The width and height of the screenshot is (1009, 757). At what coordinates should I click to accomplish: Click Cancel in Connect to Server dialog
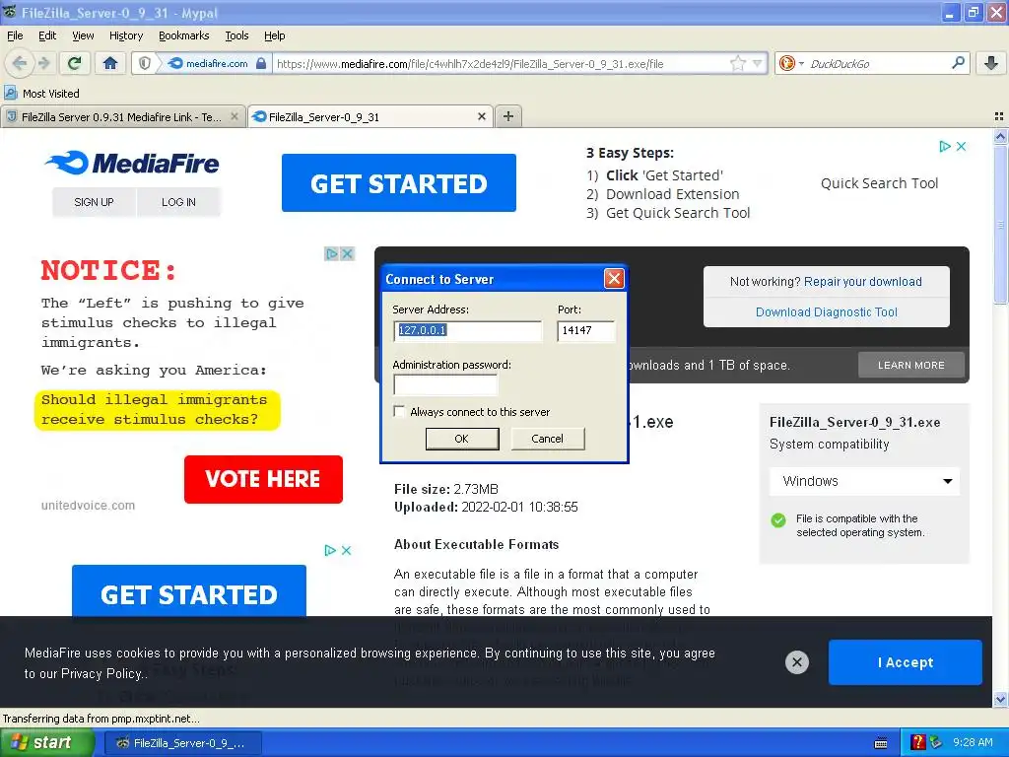[x=547, y=439]
